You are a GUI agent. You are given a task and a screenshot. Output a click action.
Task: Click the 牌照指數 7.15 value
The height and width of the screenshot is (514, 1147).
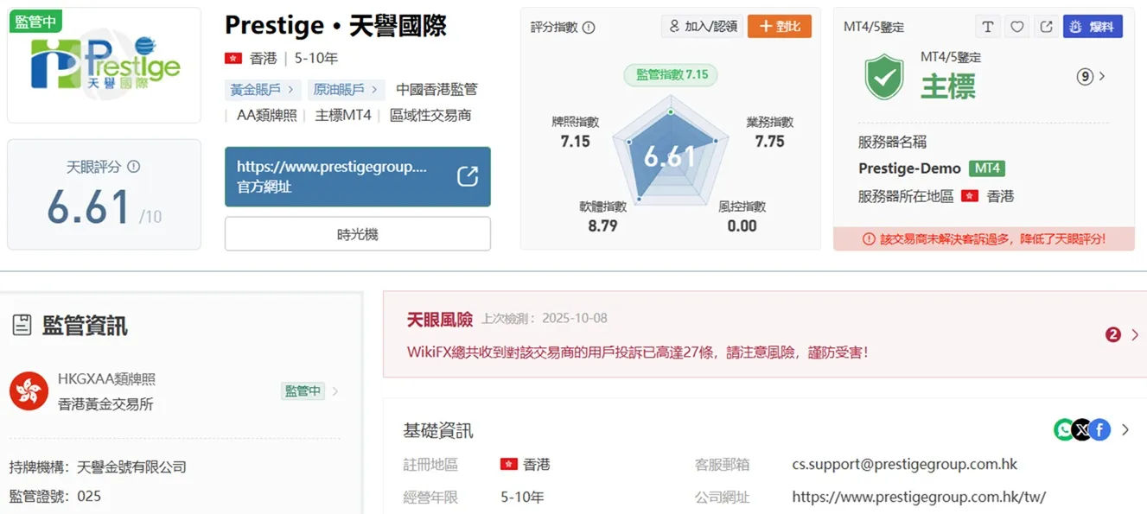click(x=575, y=142)
